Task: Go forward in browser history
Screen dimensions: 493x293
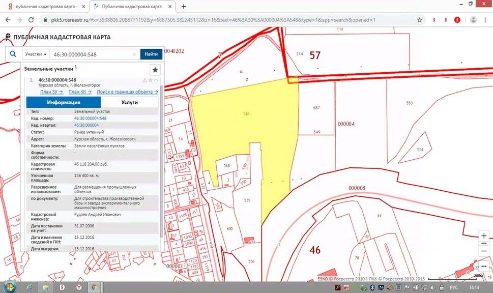Action: [19, 20]
